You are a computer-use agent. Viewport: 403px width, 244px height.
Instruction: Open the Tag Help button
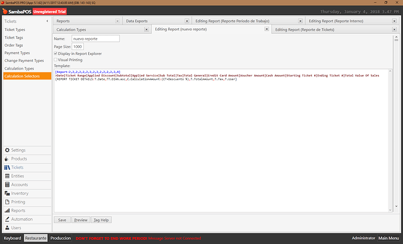pyautogui.click(x=101, y=220)
